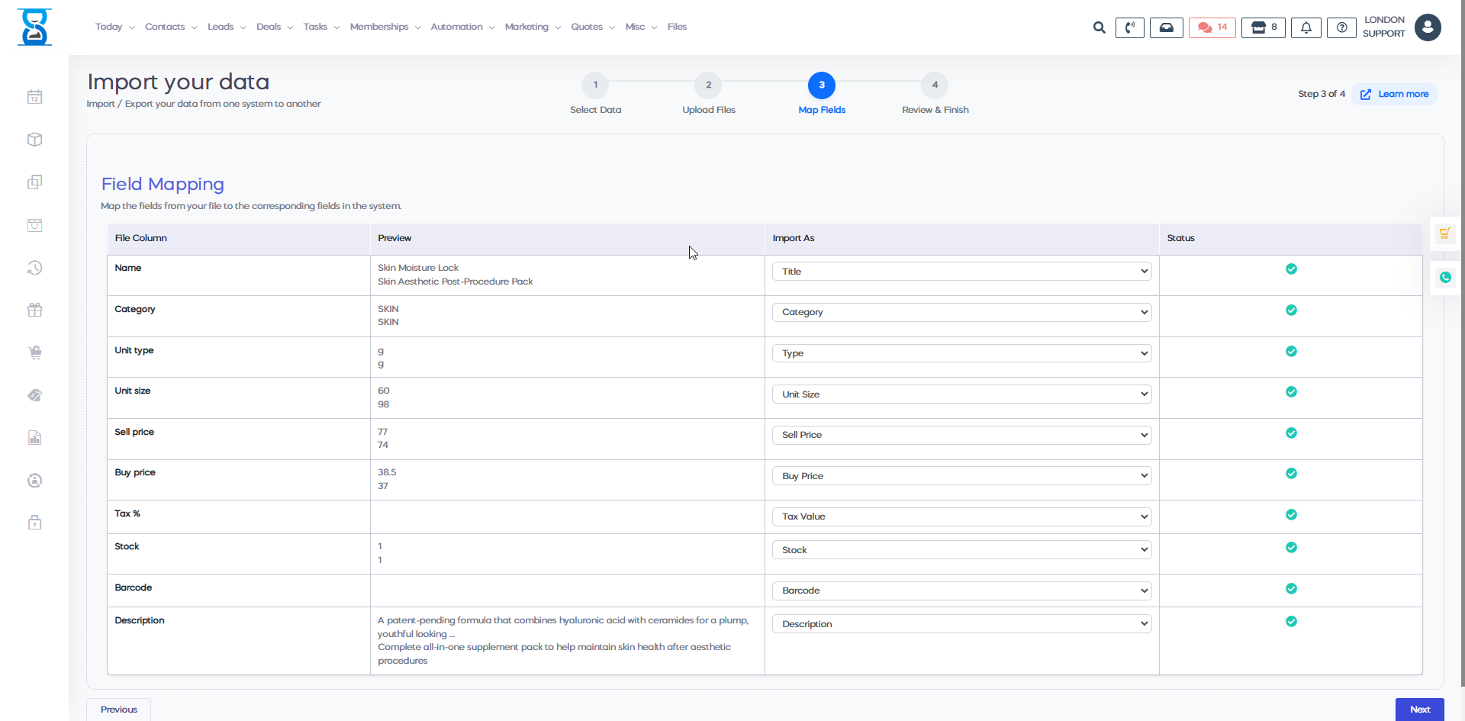Open the calendar icon in left sidebar
The width and height of the screenshot is (1465, 721).
35,97
